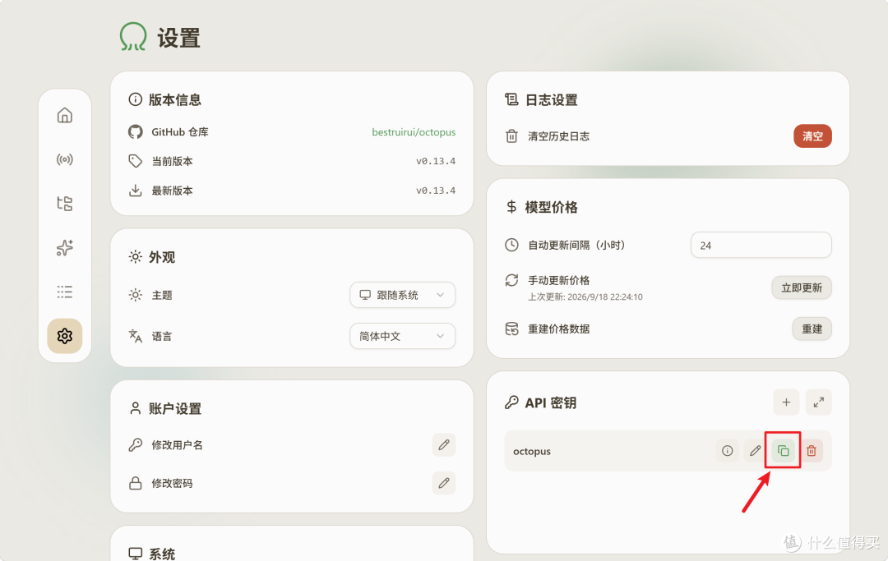Click the 最新版本 v0.13.4 value
This screenshot has width=888, height=561.
(436, 191)
